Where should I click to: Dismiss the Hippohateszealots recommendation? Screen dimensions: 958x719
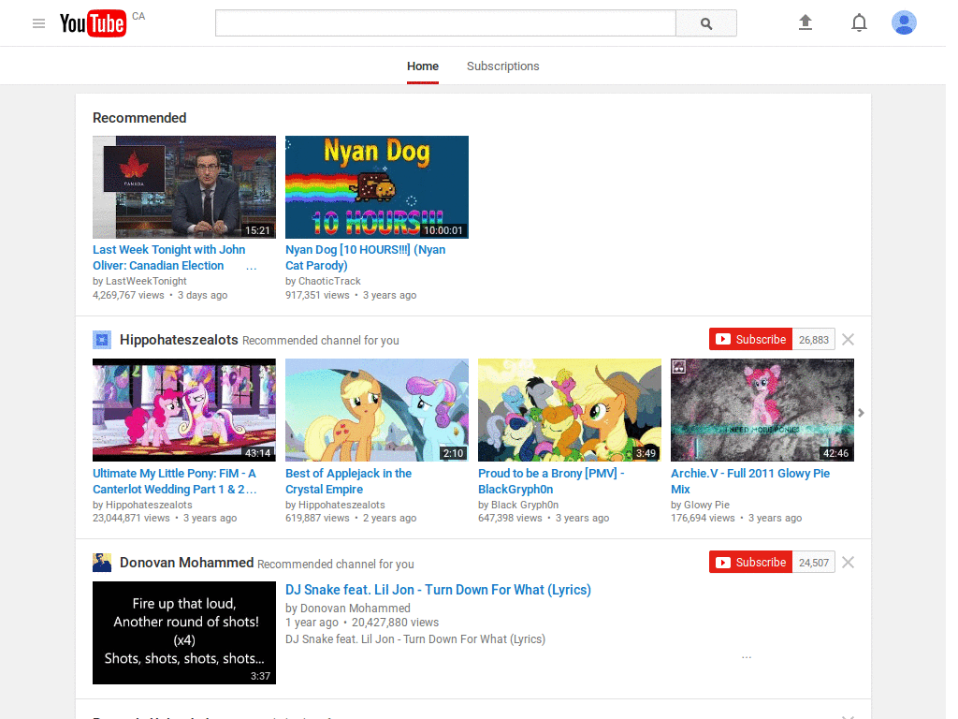(848, 339)
